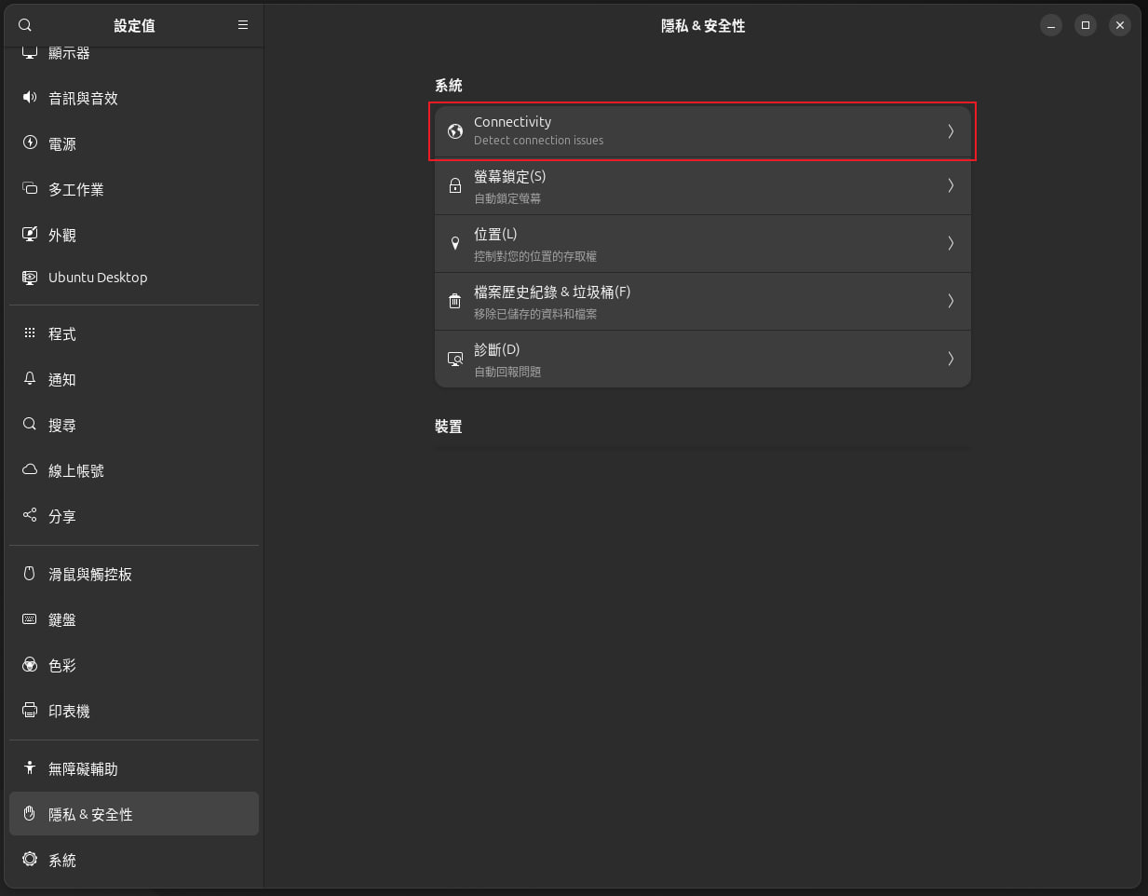Click the trash icon for 檔案歷史紀錄
This screenshot has height=896, width=1148.
tap(455, 301)
